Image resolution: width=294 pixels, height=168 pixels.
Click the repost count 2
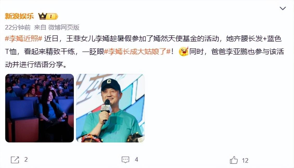[x=26, y=160]
